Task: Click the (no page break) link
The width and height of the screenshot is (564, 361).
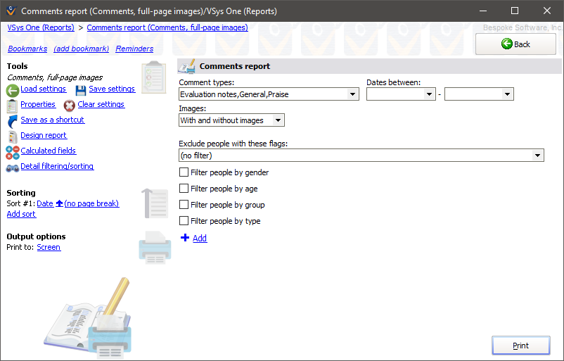Action: tap(91, 203)
